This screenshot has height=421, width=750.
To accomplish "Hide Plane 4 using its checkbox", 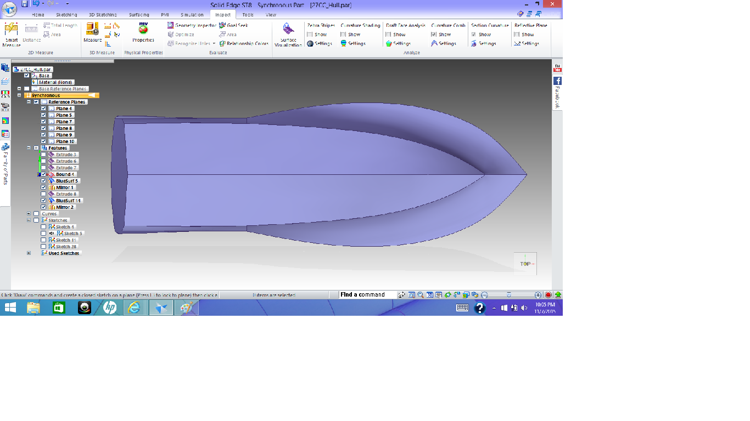I will (43, 109).
